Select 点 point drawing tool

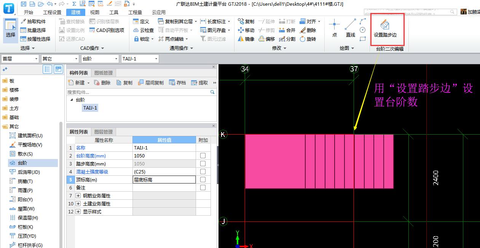[334, 29]
